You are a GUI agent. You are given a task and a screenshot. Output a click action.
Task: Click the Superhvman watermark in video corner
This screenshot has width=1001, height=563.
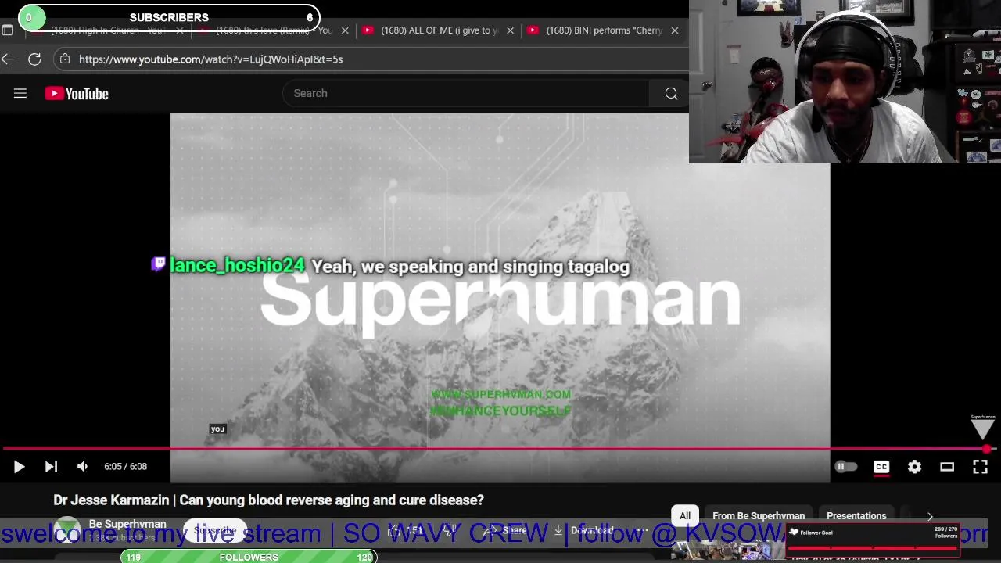[x=982, y=426]
